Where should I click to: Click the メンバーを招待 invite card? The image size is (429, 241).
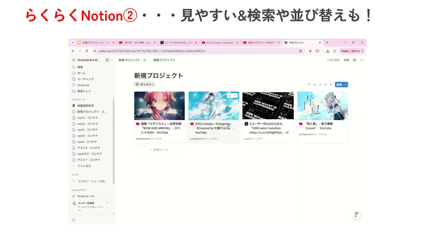coord(90,206)
